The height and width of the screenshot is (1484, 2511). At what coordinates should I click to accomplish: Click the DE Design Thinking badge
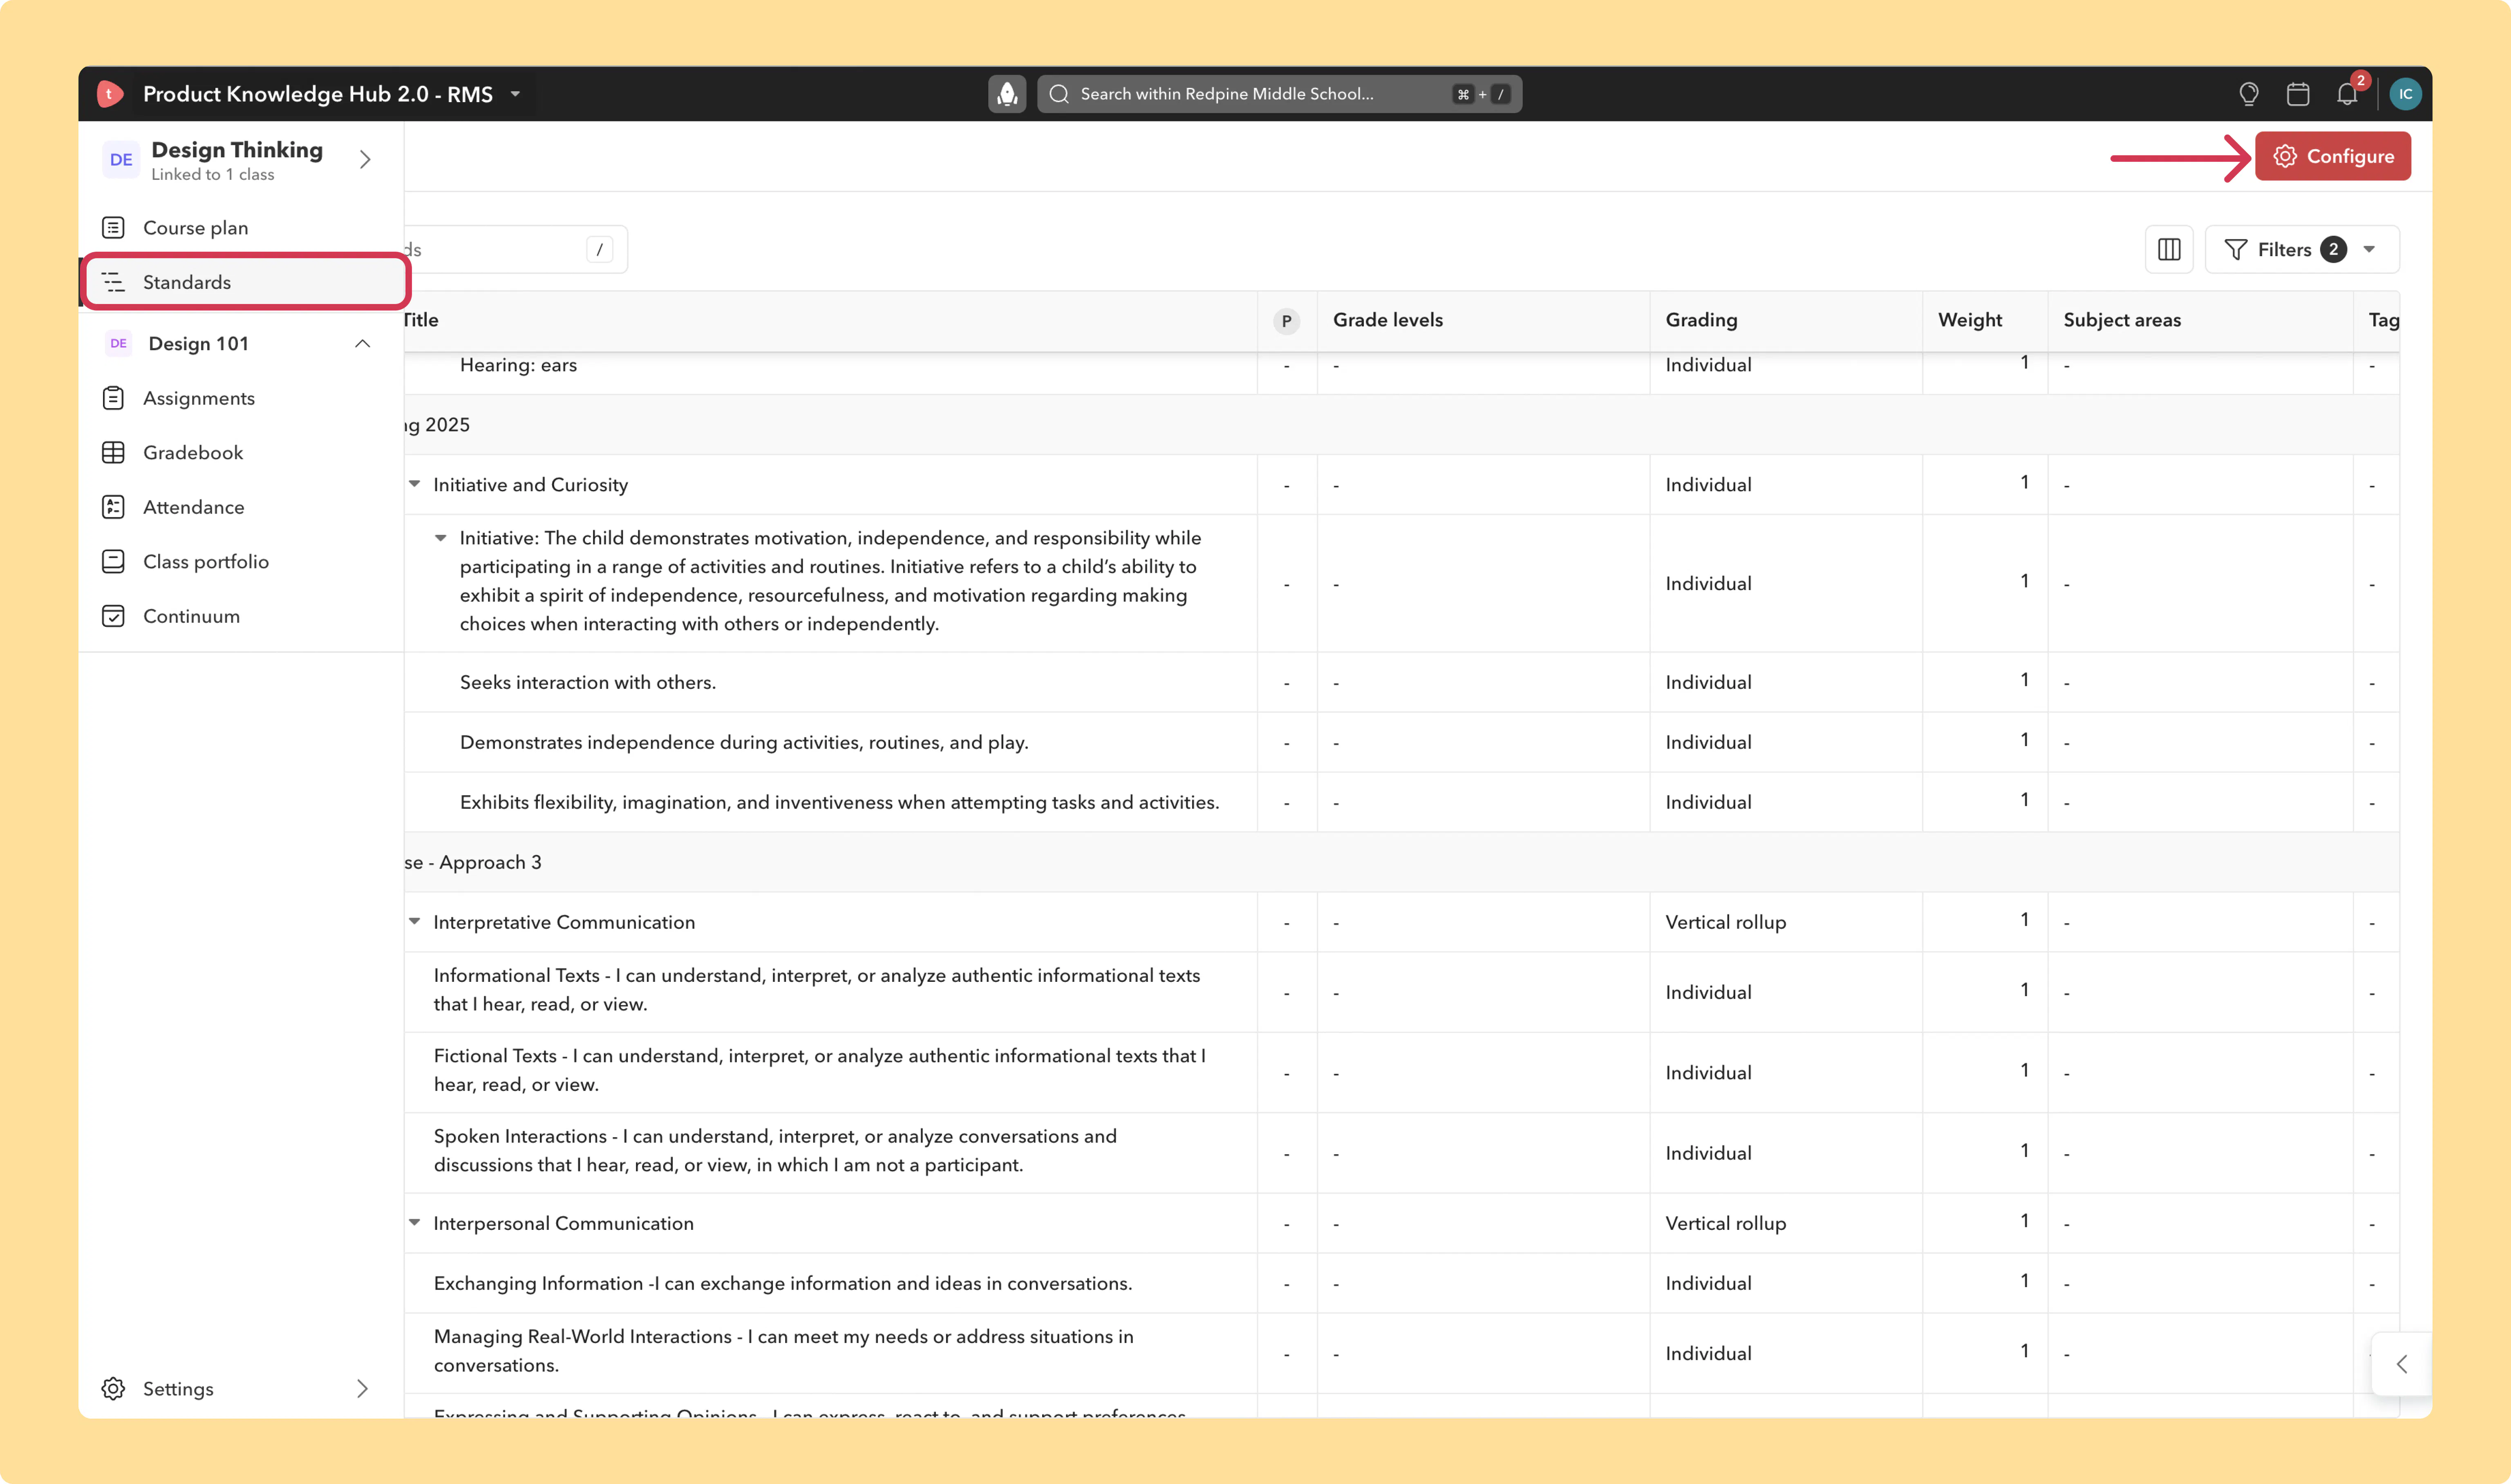(121, 160)
